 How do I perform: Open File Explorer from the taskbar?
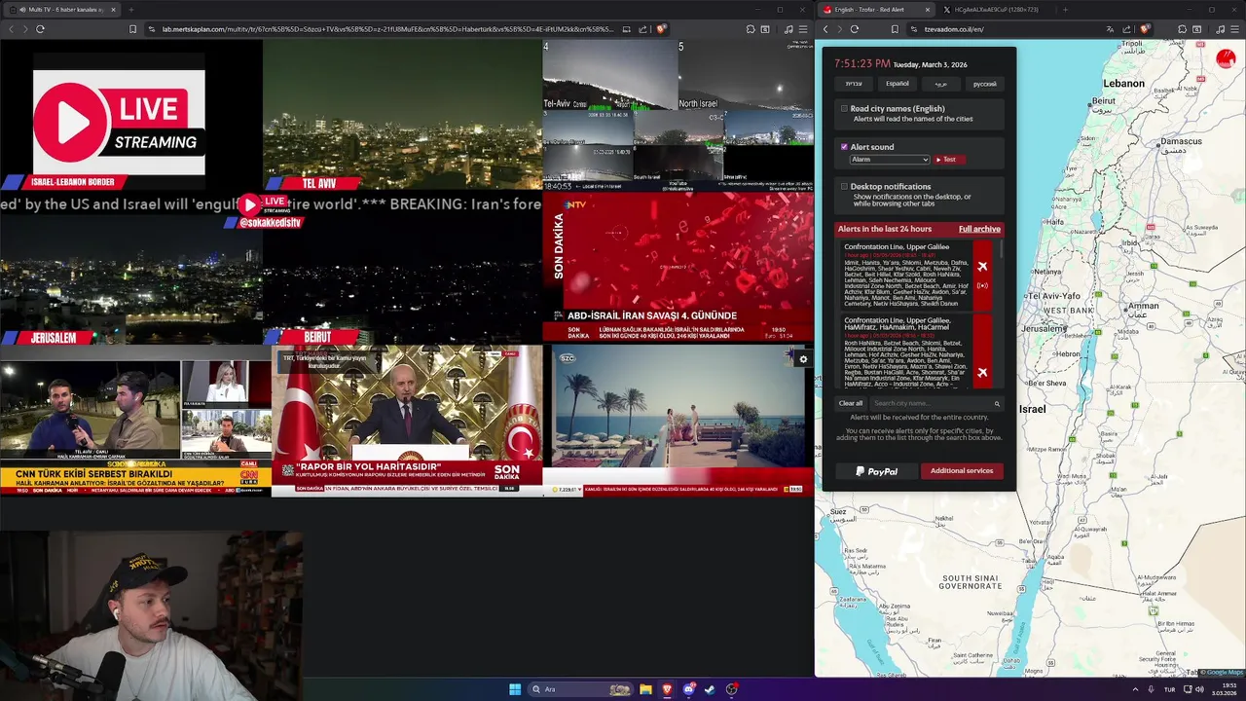pos(644,689)
